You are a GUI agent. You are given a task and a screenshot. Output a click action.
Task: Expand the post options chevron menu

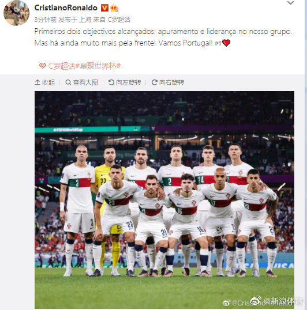tap(290, 3)
